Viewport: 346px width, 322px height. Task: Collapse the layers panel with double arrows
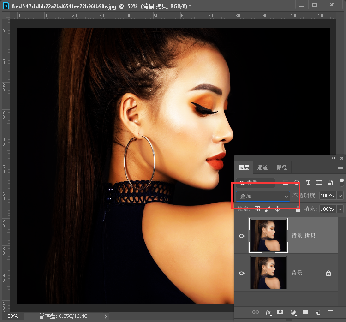[334, 158]
